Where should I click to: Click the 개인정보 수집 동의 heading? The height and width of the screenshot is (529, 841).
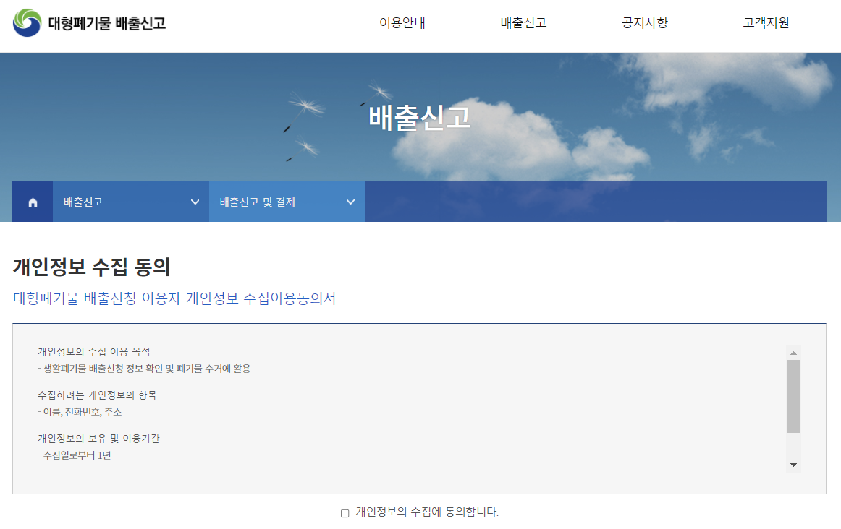[91, 267]
